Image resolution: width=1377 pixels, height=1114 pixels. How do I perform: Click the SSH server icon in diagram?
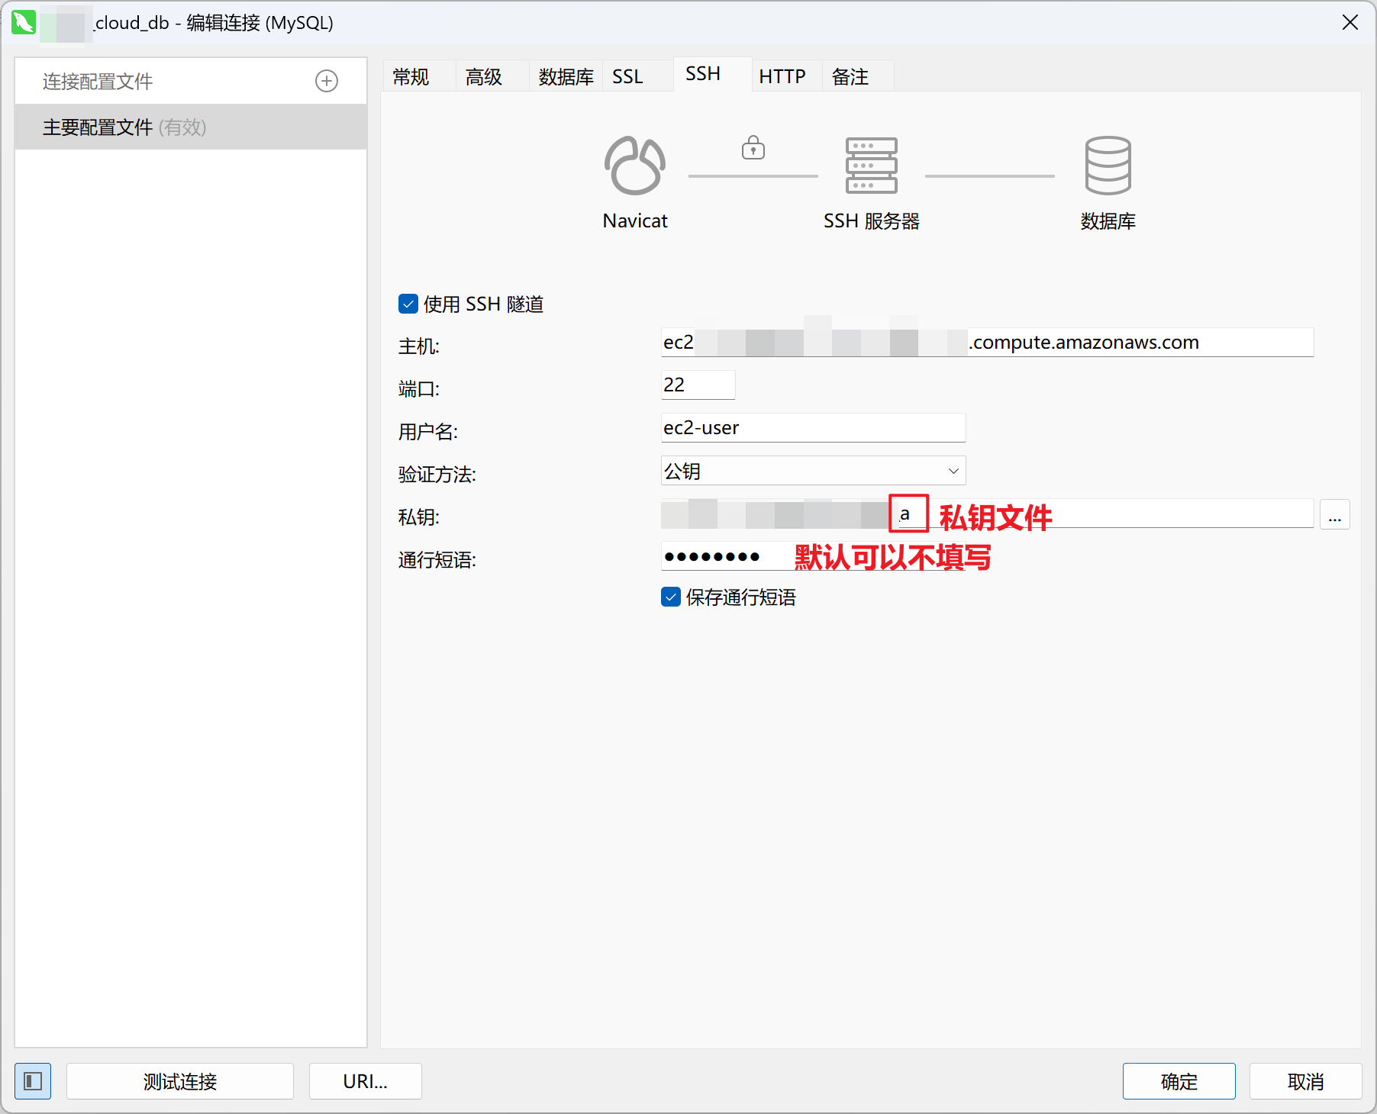871,166
